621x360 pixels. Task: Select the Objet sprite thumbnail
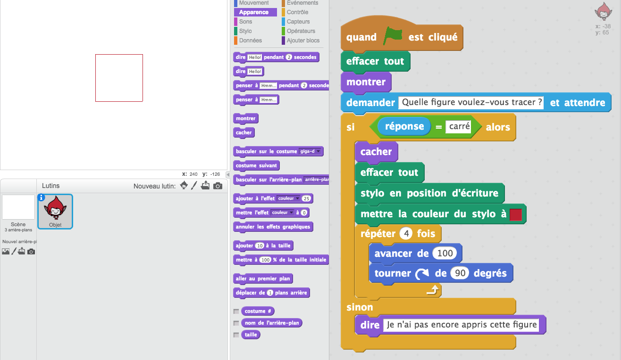tap(55, 212)
